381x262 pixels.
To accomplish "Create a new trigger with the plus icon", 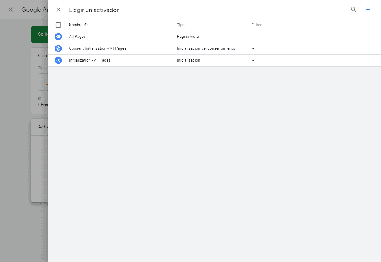I will pyautogui.click(x=368, y=10).
